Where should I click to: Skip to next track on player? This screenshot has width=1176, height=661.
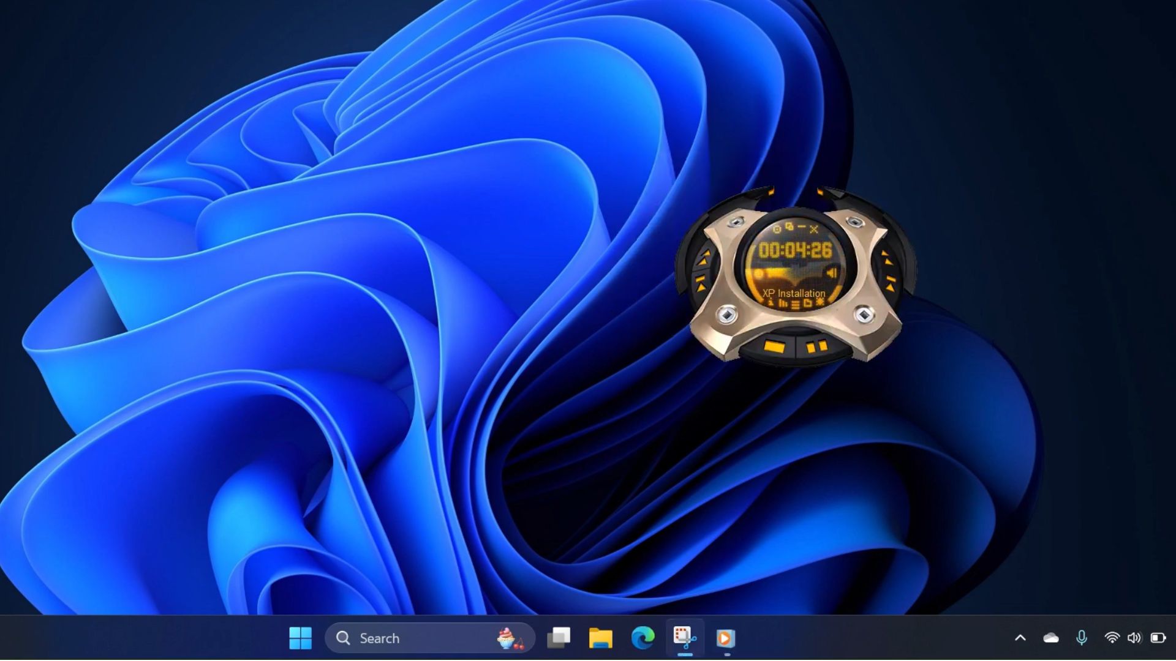coord(891,283)
